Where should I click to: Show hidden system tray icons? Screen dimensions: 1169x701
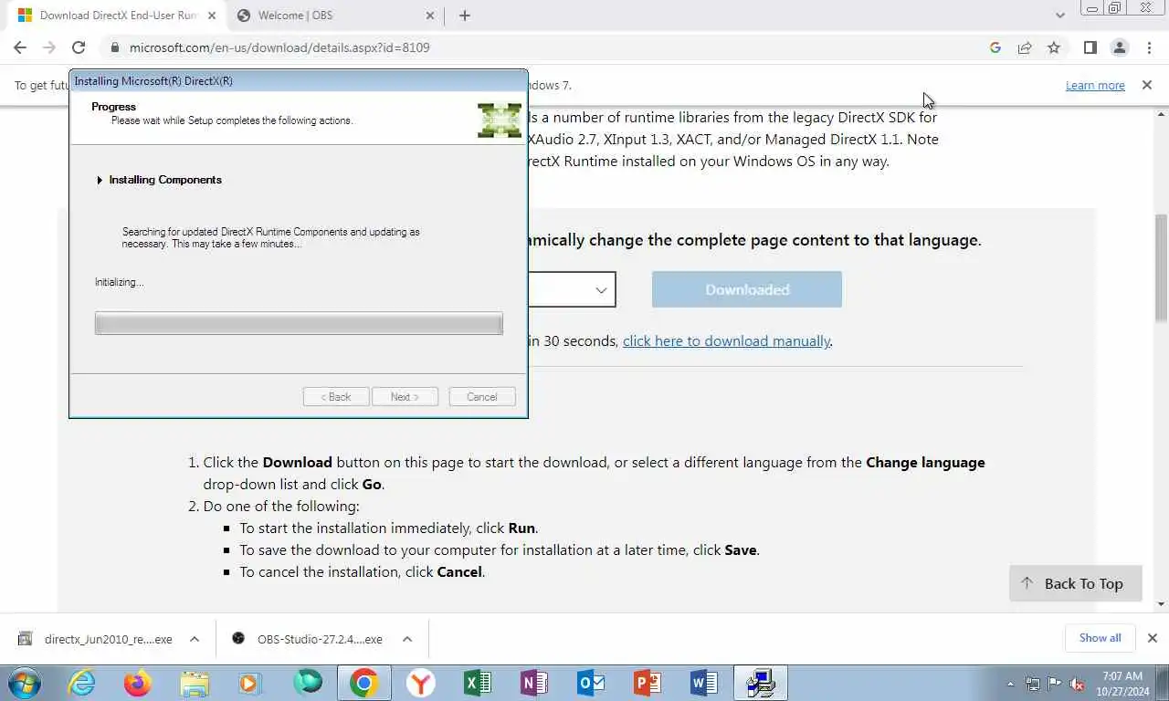1010,683
